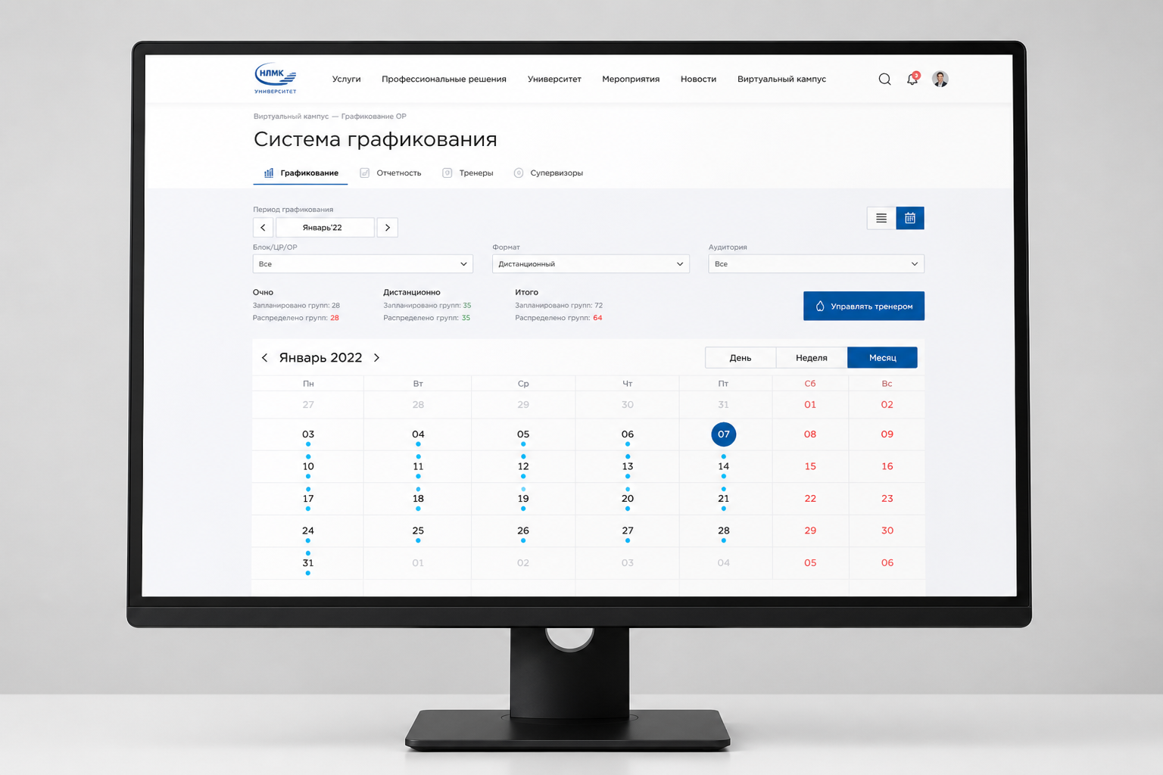Open the Отчетность tab
Viewport: 1163px width, 775px height.
(x=391, y=173)
